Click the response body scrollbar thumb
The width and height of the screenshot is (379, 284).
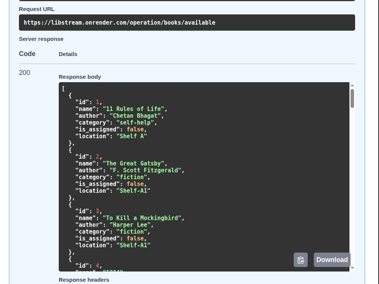point(352,98)
